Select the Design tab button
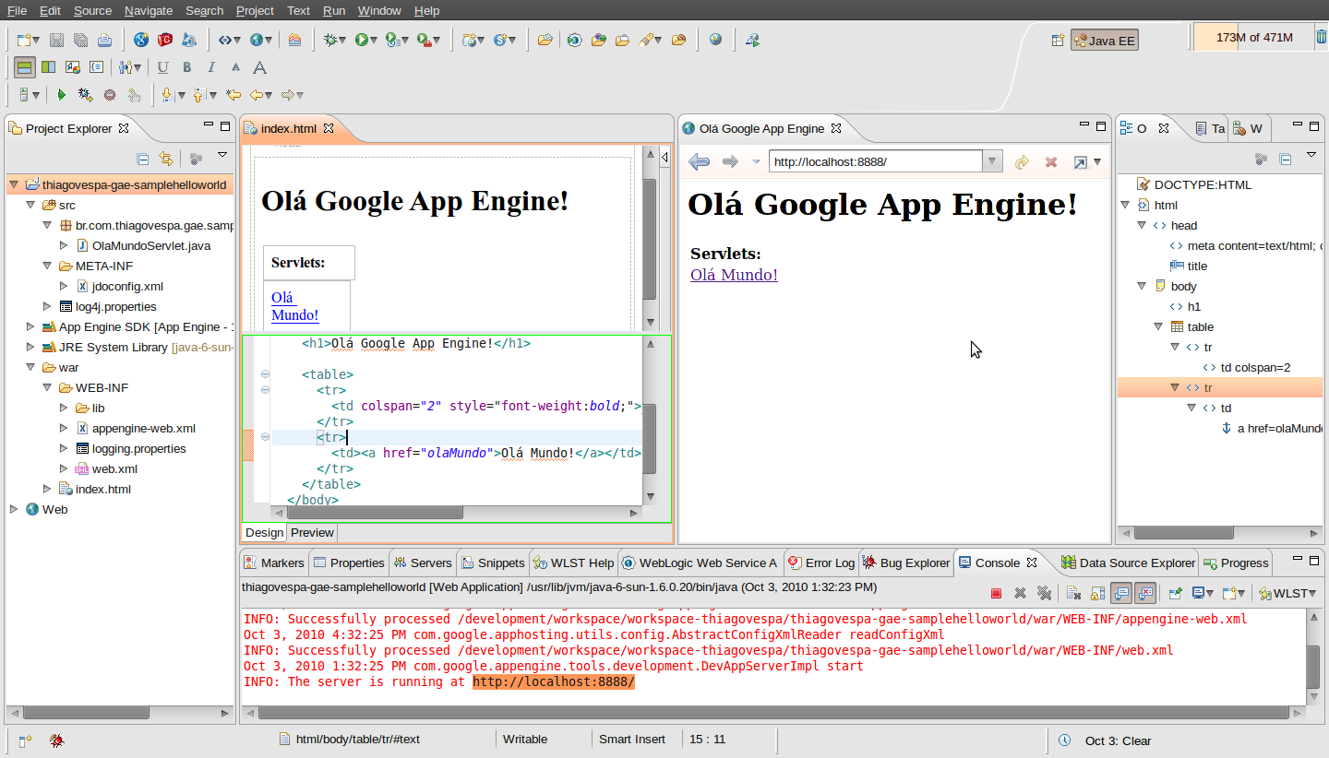 [x=265, y=532]
